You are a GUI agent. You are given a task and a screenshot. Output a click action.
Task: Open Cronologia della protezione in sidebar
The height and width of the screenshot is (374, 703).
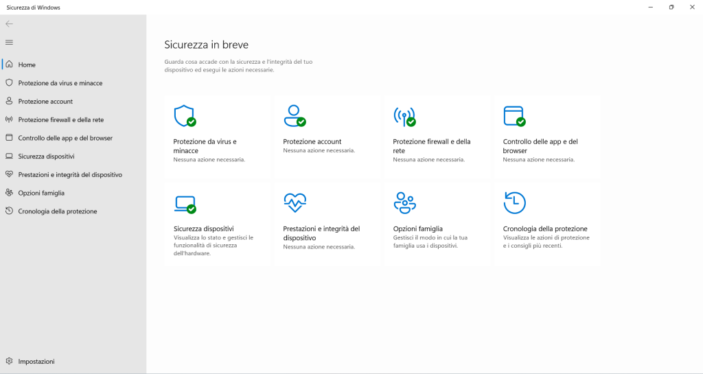58,211
